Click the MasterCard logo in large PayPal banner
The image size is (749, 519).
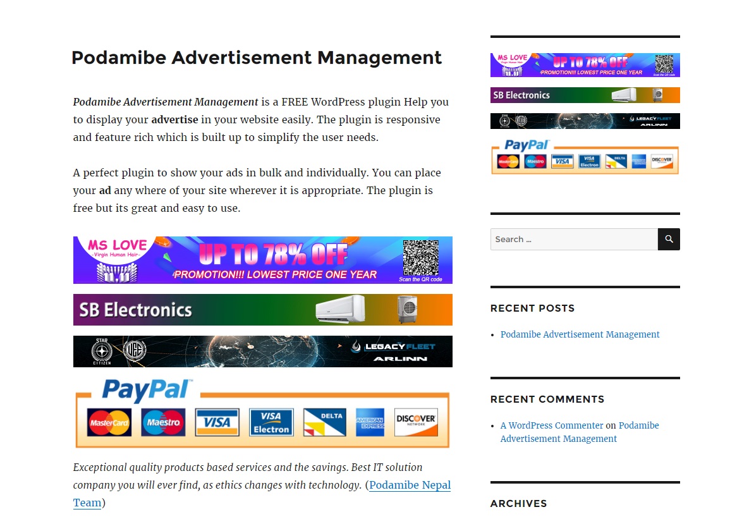109,422
